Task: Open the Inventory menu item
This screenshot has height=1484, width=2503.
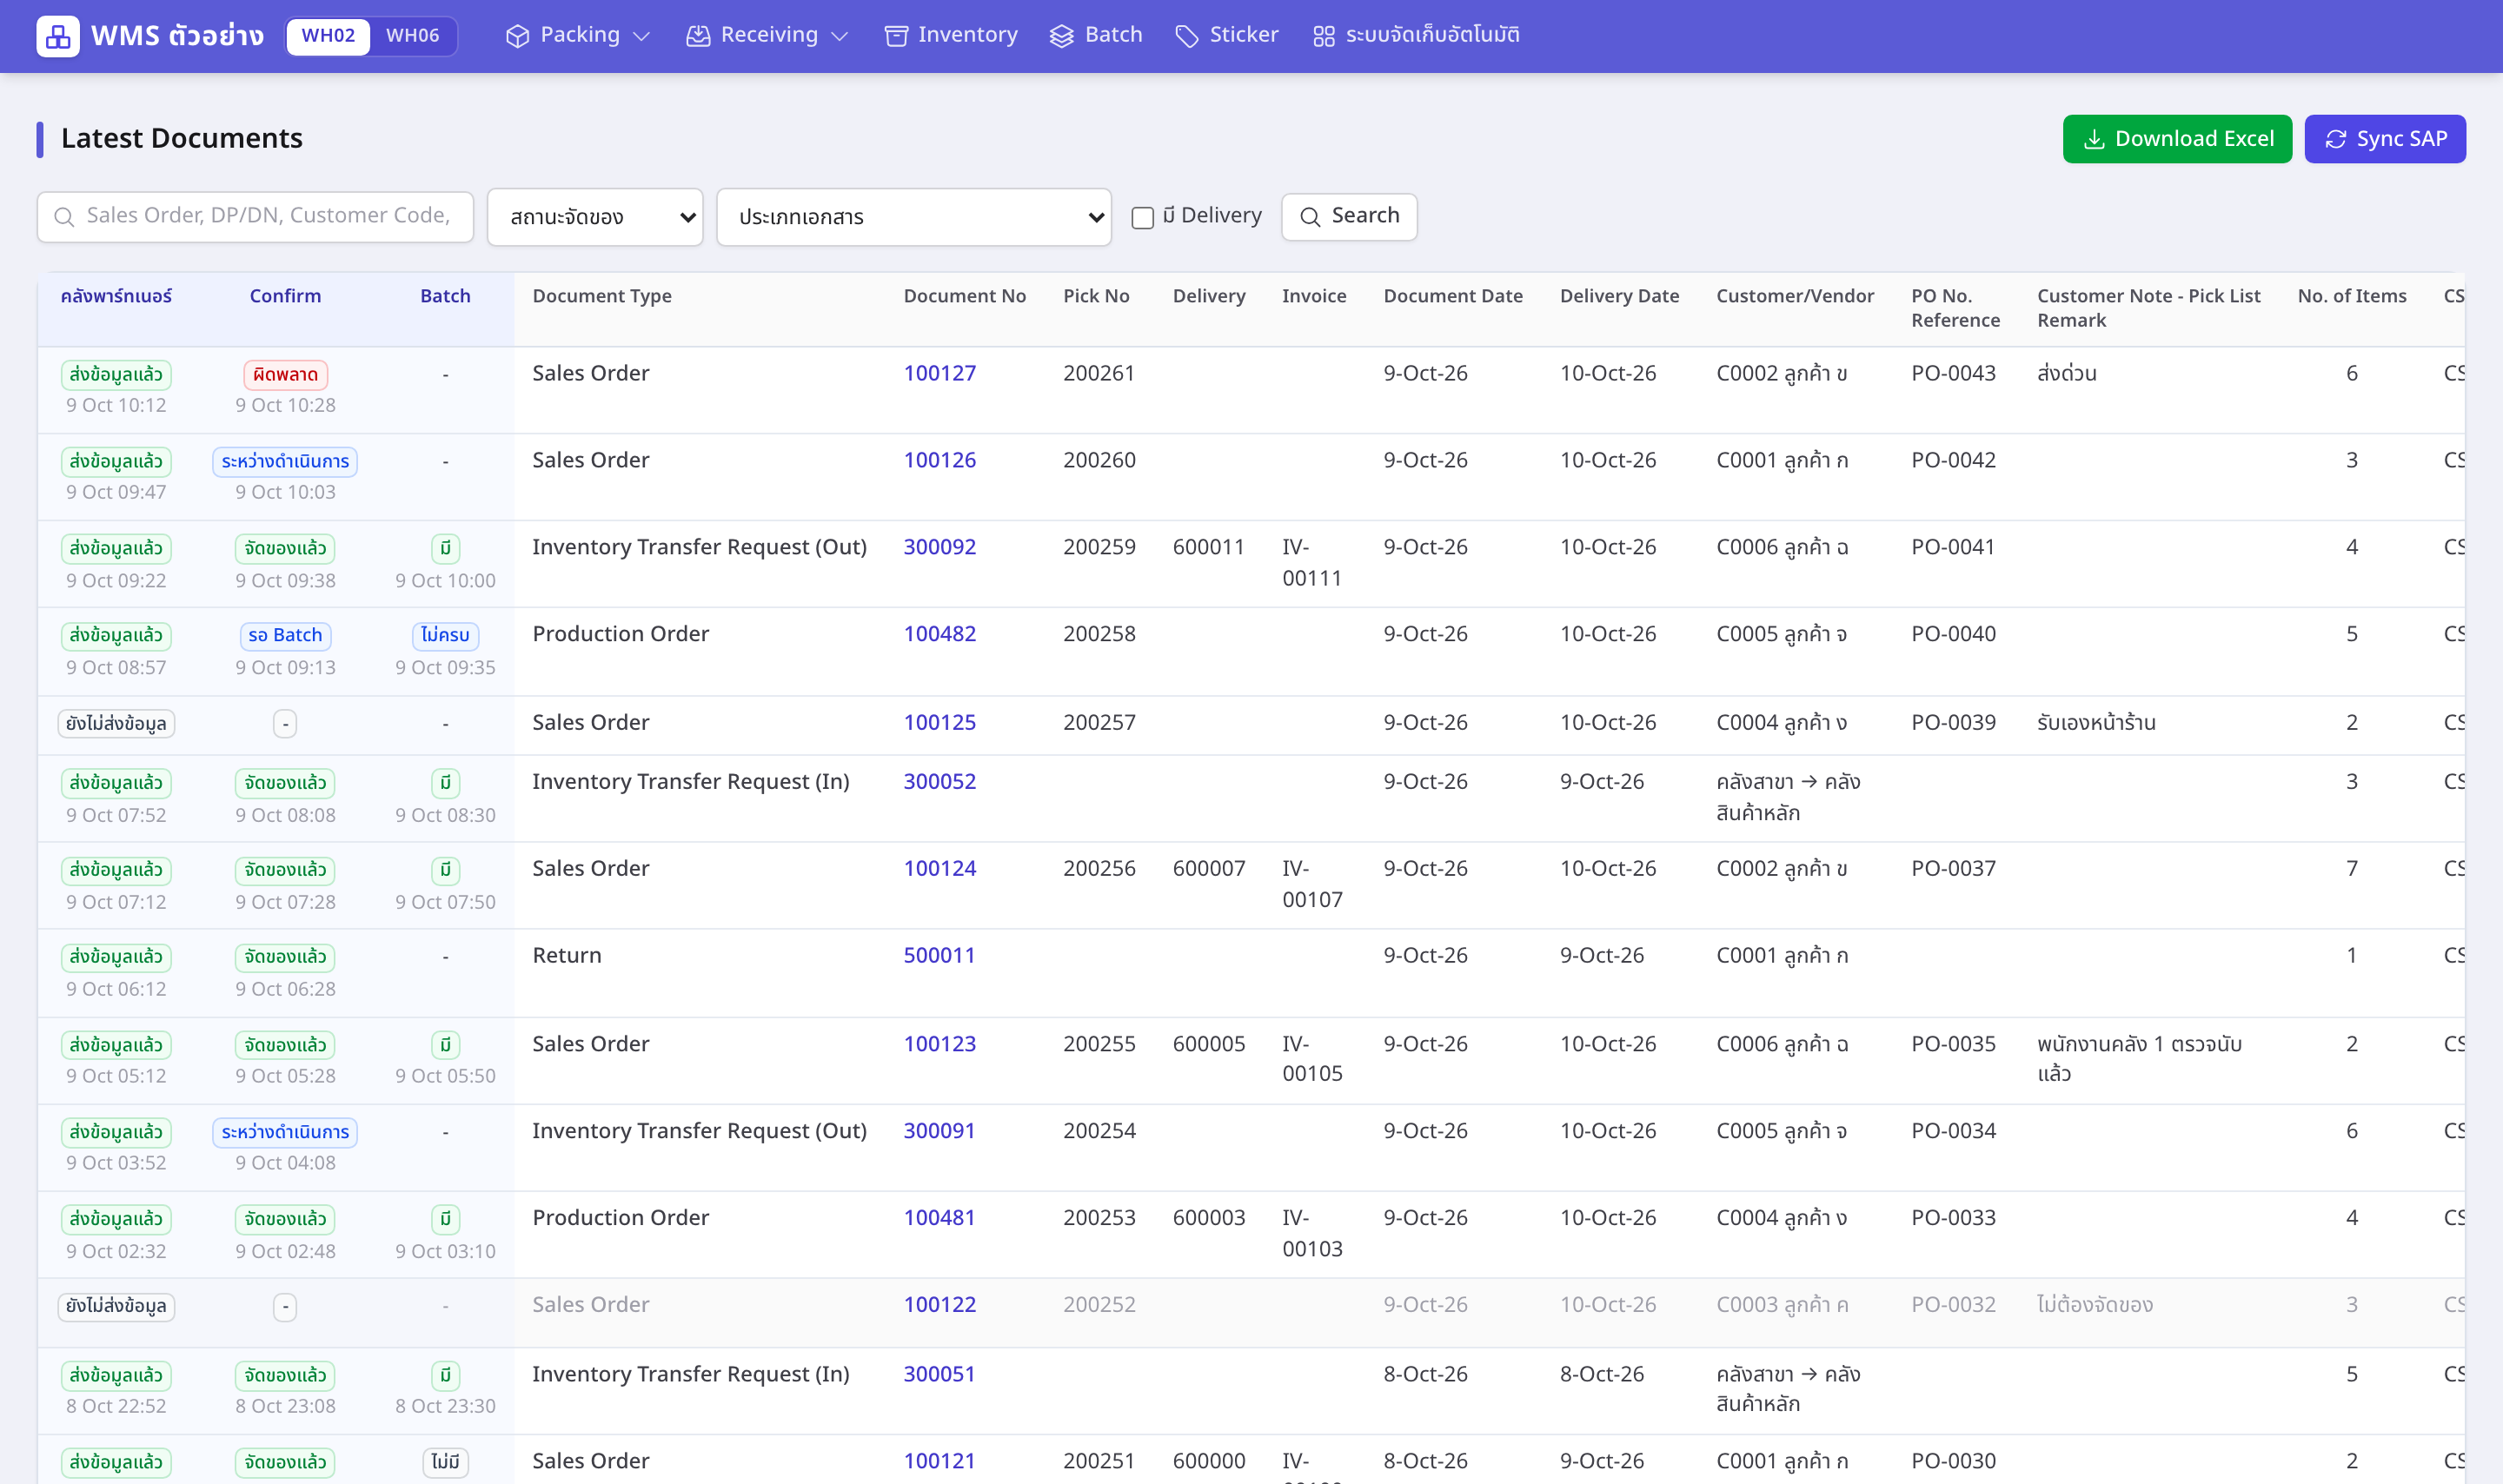Action: (x=951, y=36)
